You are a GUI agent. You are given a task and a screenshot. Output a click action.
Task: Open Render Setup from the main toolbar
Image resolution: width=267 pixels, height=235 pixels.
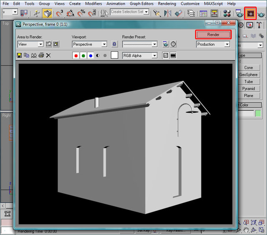(239, 13)
